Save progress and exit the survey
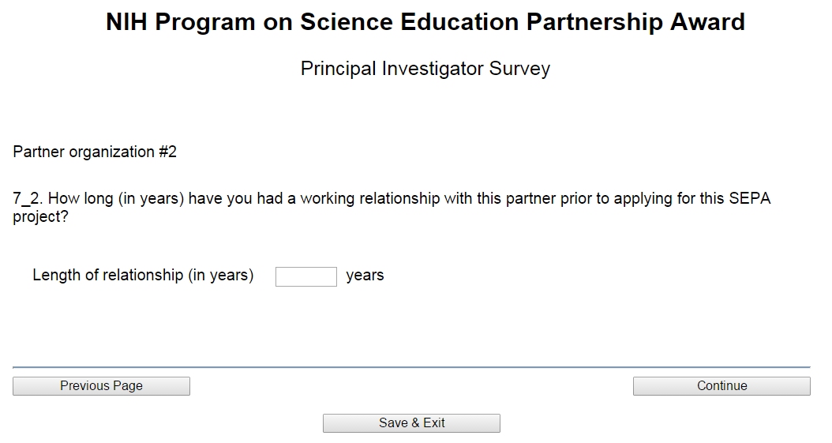The image size is (832, 443). click(x=411, y=423)
